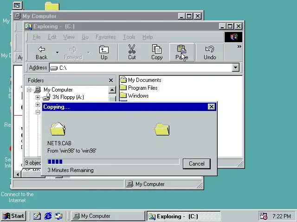Screen dimensions: 297x222
Task: Open the Address bar dropdown
Action: click(236, 68)
